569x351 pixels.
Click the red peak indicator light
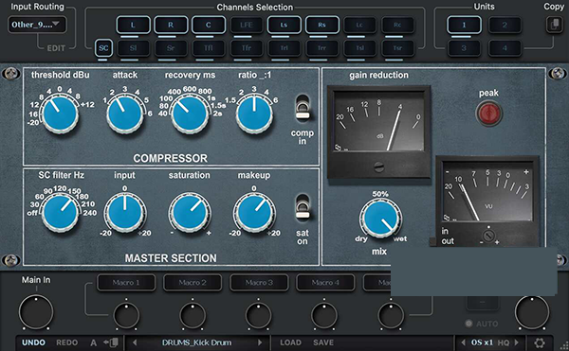(488, 114)
